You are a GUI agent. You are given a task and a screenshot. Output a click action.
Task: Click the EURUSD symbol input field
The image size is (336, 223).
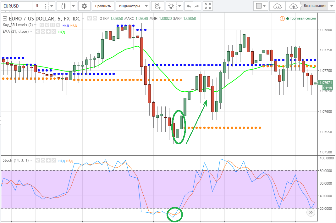16,6
